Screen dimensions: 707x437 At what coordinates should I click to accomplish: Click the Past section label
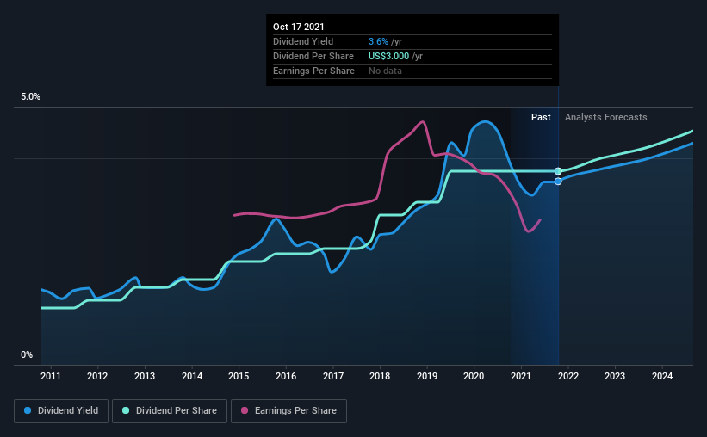pyautogui.click(x=541, y=117)
